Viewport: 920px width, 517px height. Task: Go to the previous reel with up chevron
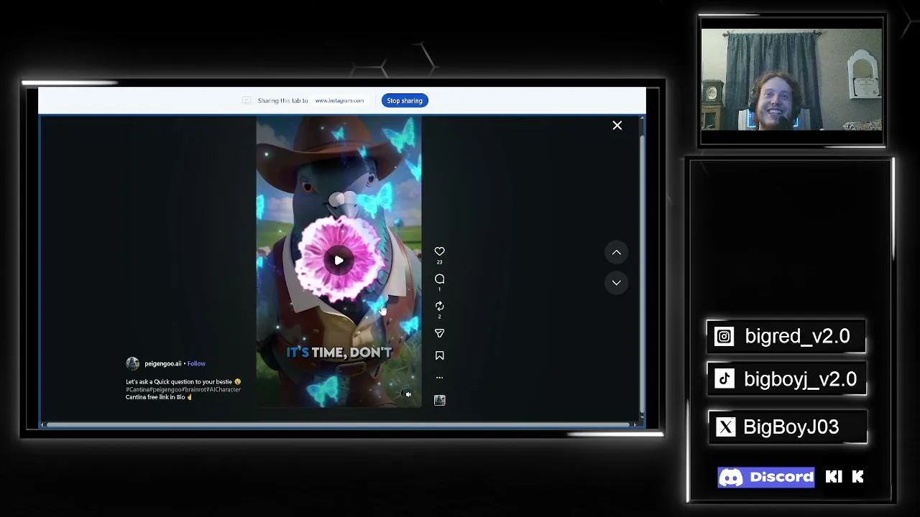(x=616, y=252)
